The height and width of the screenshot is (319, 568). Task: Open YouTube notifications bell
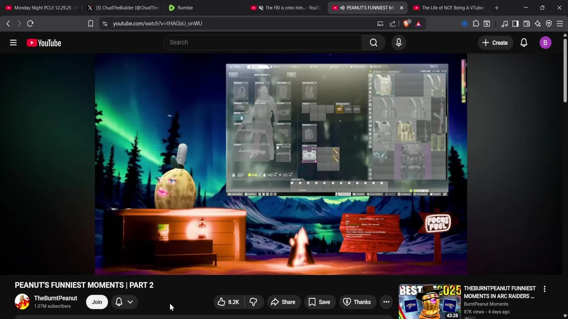click(x=524, y=43)
